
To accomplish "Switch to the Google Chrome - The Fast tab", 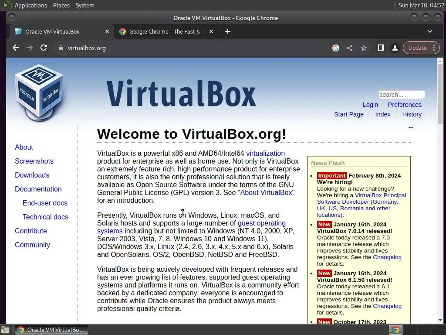I will click(164, 31).
